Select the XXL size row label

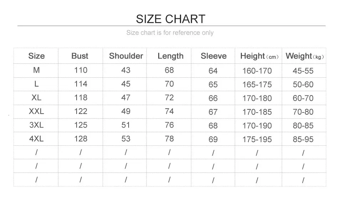pyautogui.click(x=36, y=112)
